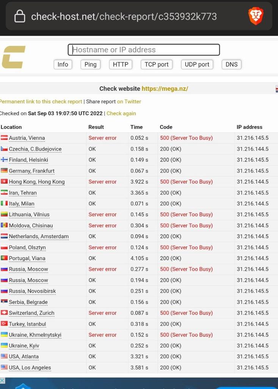The height and width of the screenshot is (389, 278).
Task: Open Poland, Olsztyn location
Action: [27, 248]
